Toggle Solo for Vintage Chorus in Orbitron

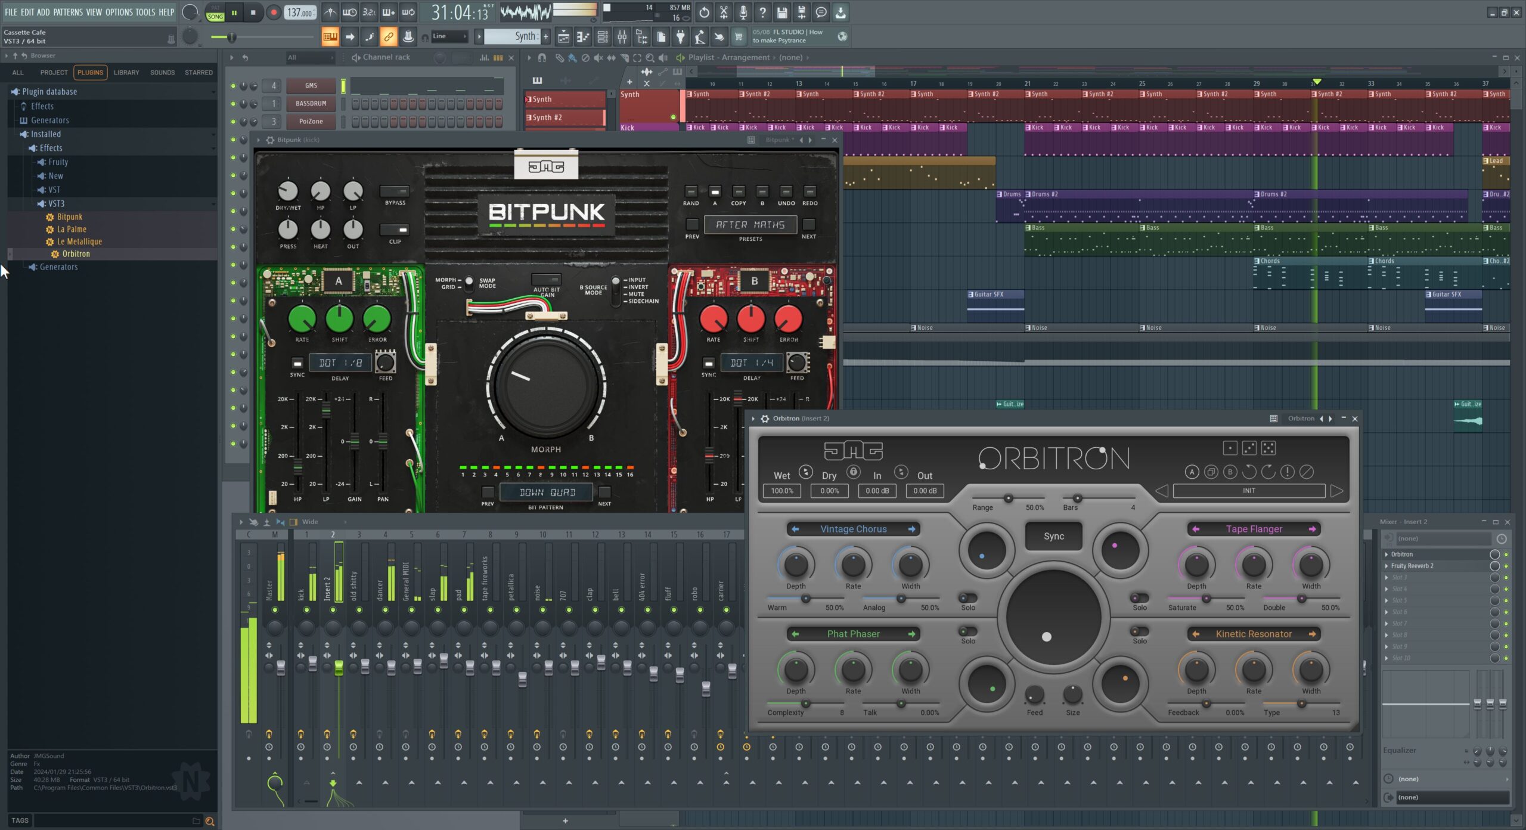coord(967,598)
